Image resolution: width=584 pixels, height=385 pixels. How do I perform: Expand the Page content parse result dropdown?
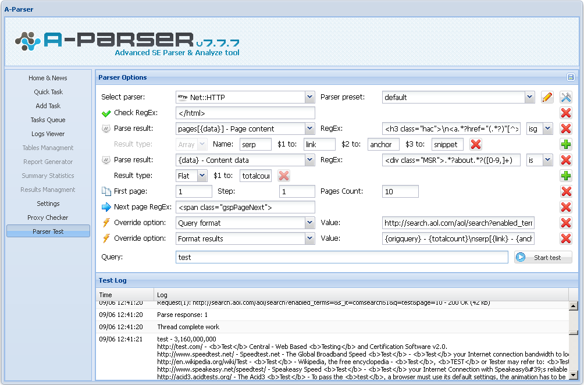point(309,129)
